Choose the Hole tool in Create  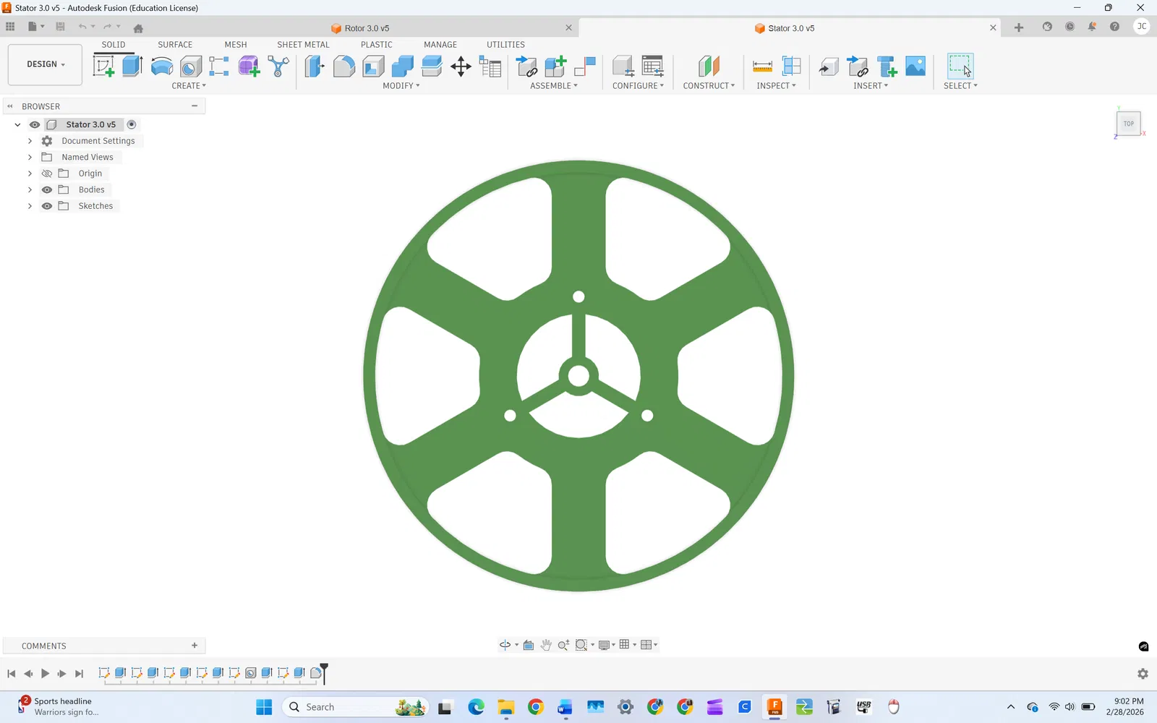[x=190, y=67]
